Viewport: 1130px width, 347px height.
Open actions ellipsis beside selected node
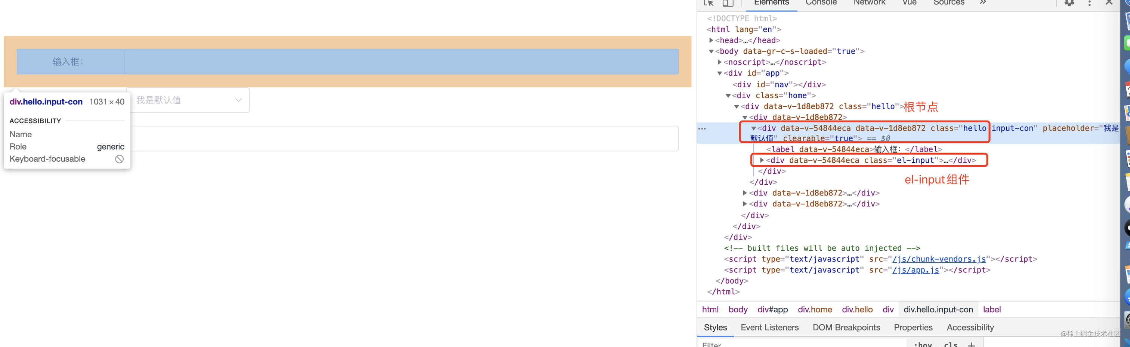702,129
